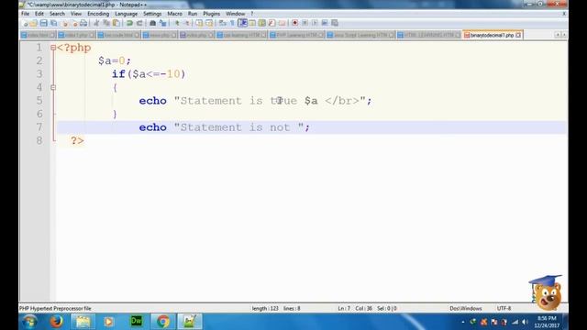
Task: Open Firefox from the taskbar
Action: [x=57, y=322]
